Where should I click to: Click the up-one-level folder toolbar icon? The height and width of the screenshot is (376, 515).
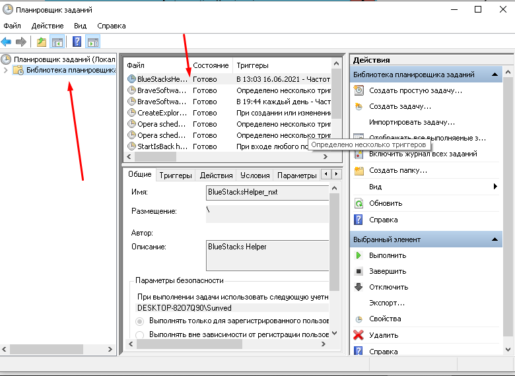pos(42,42)
